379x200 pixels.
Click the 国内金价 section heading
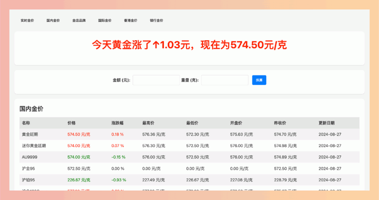point(31,109)
